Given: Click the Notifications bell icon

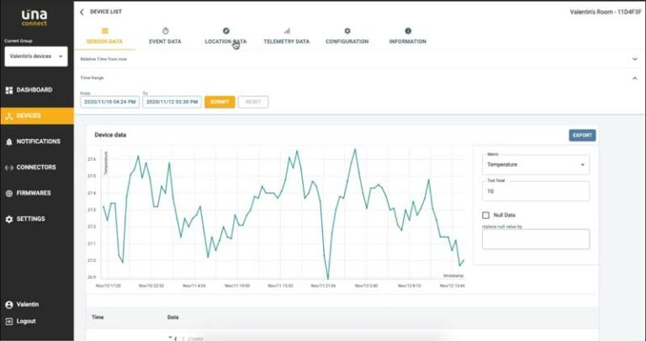Looking at the screenshot, I should 9,141.
